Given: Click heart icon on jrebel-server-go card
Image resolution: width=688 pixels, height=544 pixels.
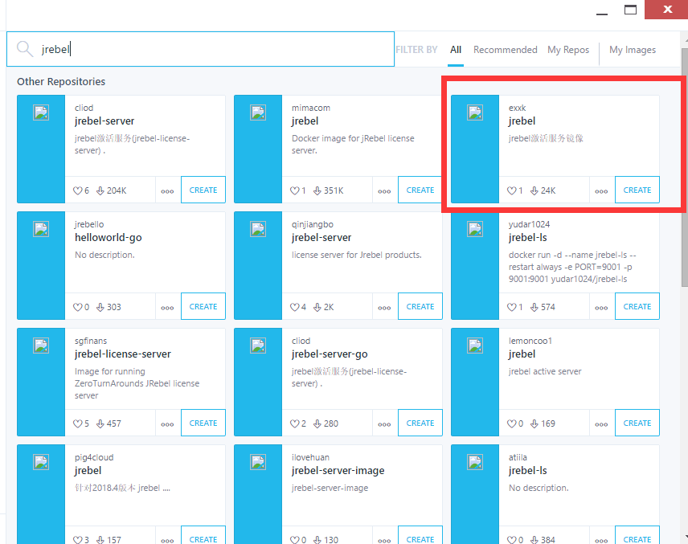Looking at the screenshot, I should point(294,423).
